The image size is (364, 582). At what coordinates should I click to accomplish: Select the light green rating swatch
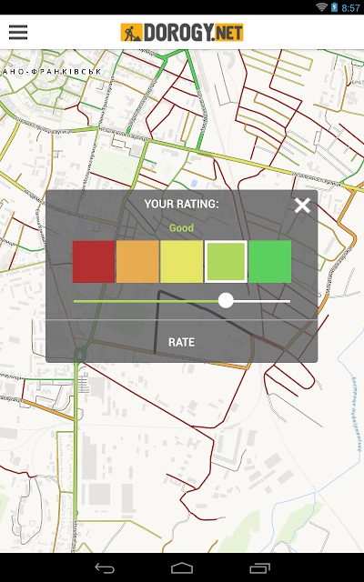pyautogui.click(x=226, y=262)
